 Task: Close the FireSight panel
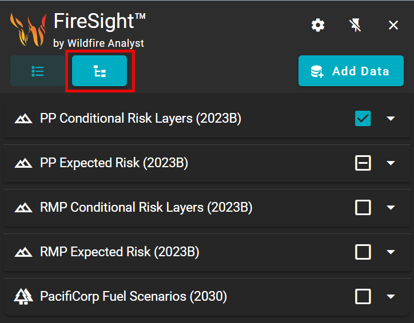click(x=393, y=25)
